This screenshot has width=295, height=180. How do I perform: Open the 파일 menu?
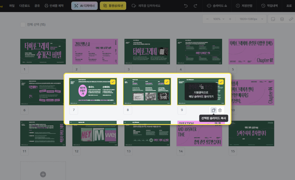[12, 6]
